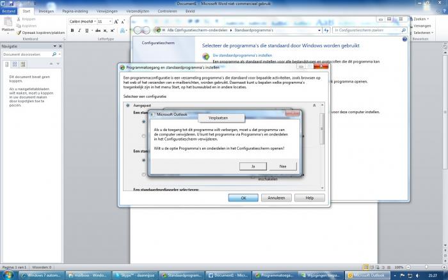The width and height of the screenshot is (448, 280).
Task: Open the Uw standaardprogramma's instellen link
Action: pyautogui.click(x=243, y=56)
